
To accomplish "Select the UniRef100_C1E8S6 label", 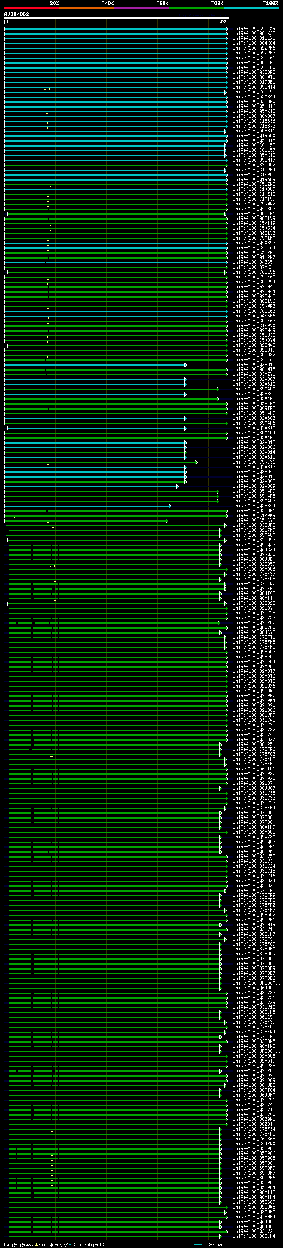I will 254,121.
